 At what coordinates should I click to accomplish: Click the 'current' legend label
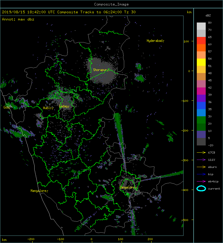point(214,189)
